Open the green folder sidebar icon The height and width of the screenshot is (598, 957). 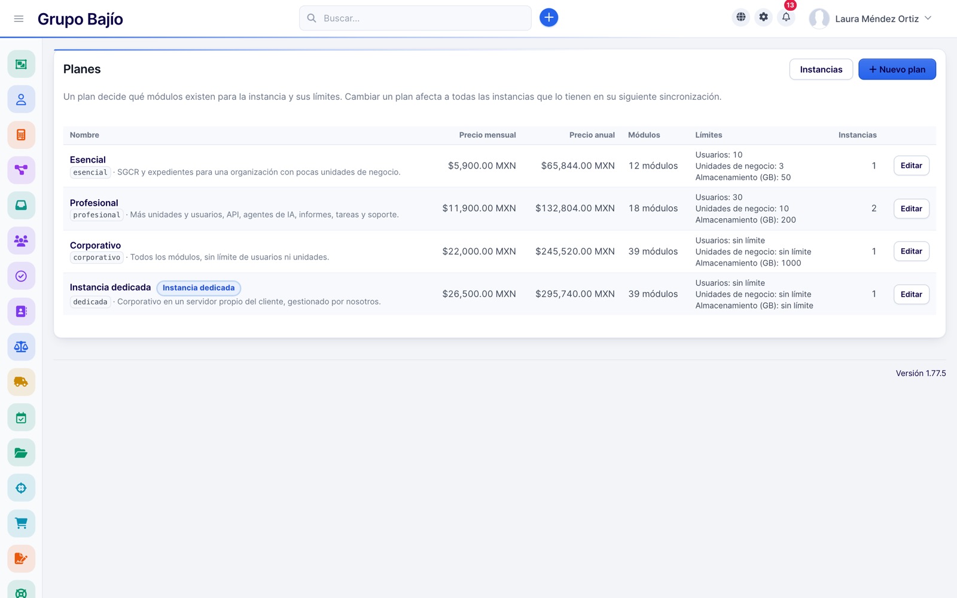(x=21, y=453)
